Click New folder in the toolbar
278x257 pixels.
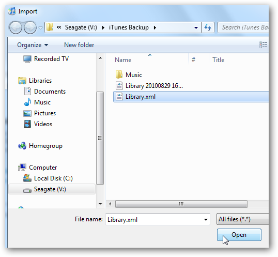click(79, 45)
